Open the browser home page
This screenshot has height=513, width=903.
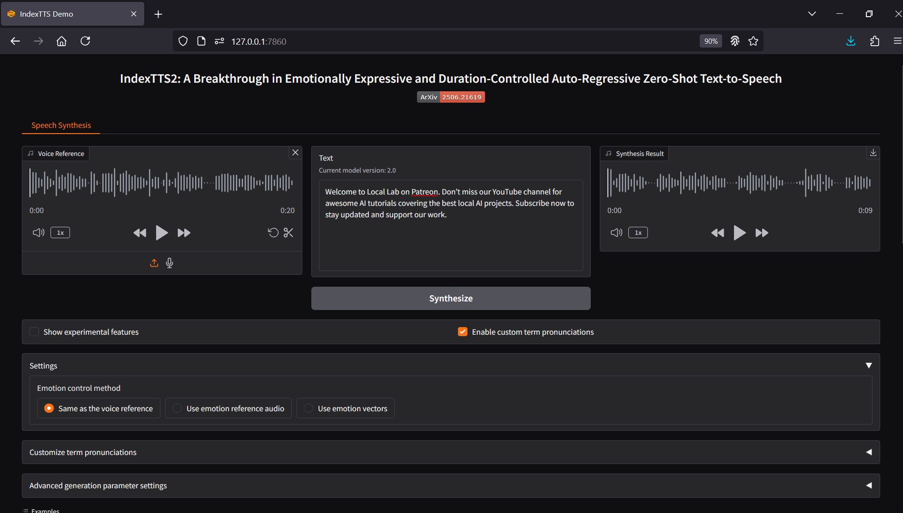click(x=61, y=41)
